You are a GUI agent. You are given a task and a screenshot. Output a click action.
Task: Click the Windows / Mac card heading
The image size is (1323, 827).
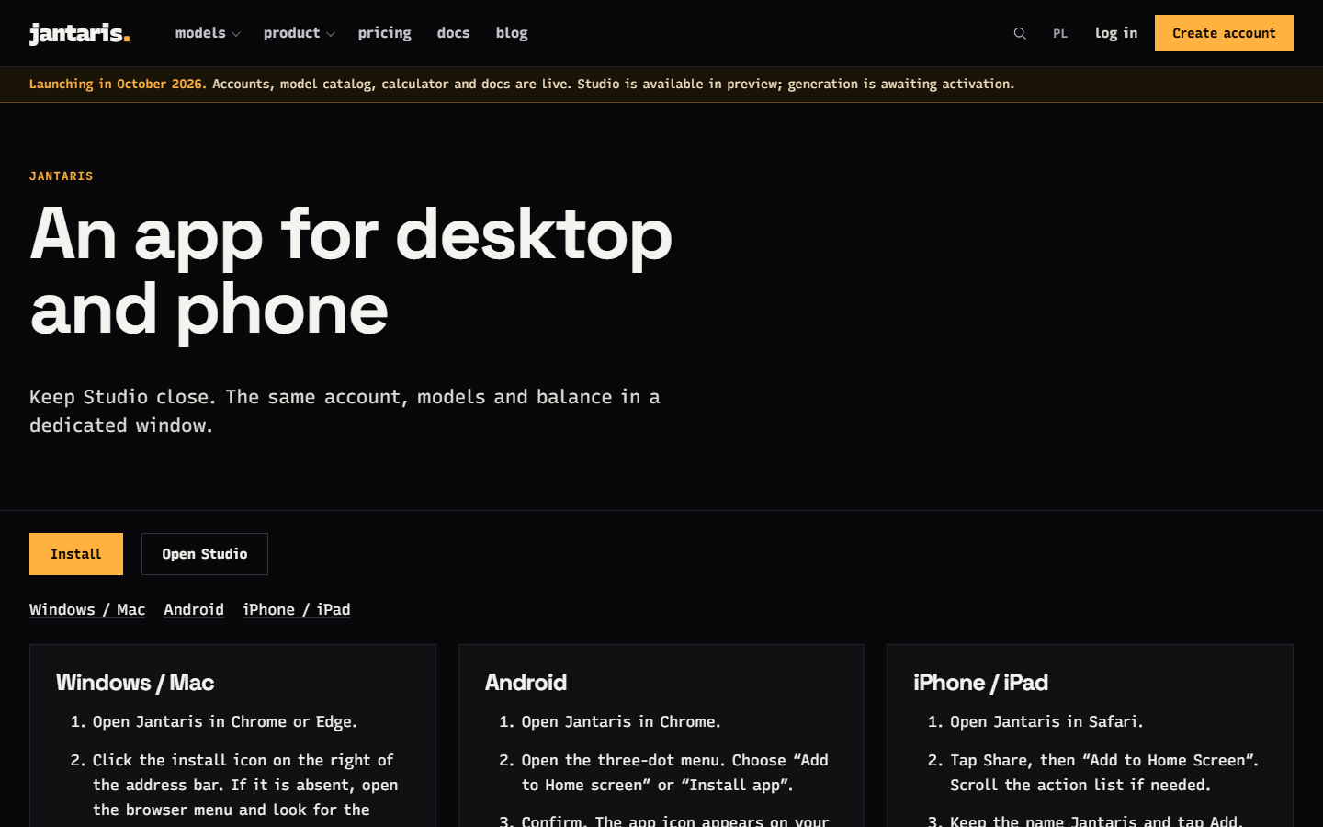click(x=135, y=683)
